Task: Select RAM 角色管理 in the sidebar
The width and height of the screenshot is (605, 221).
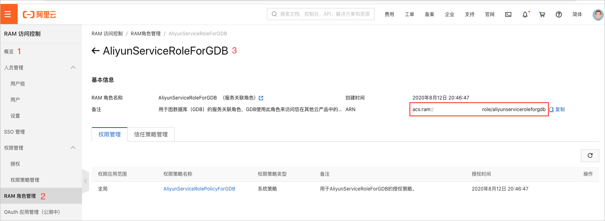Action: click(x=41, y=196)
